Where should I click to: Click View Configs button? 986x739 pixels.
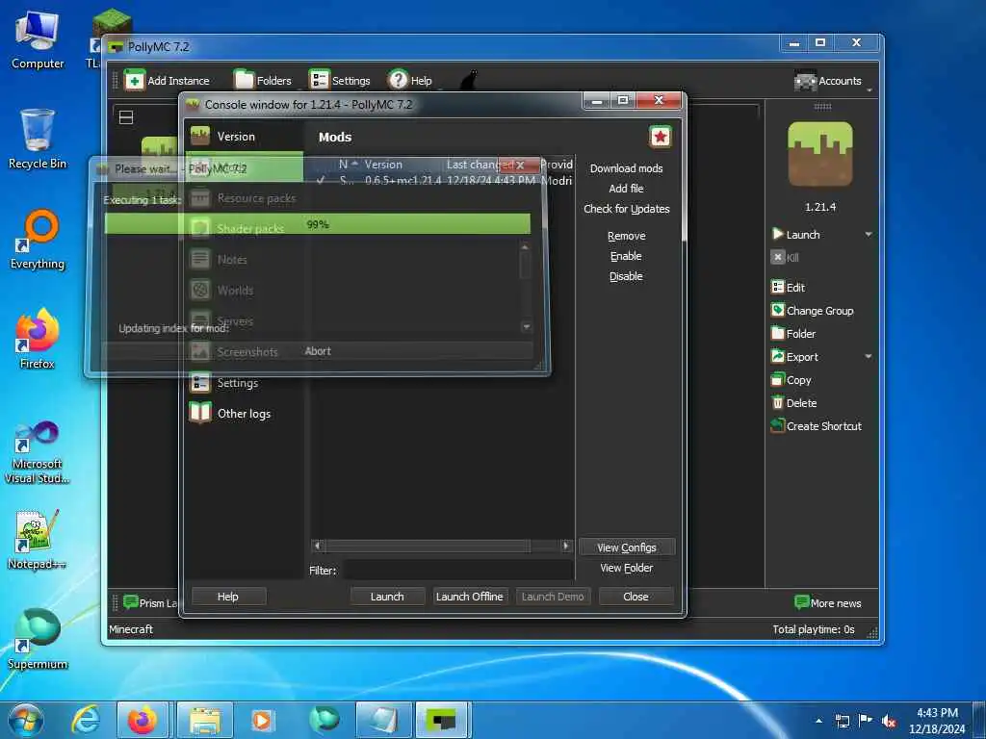click(627, 548)
